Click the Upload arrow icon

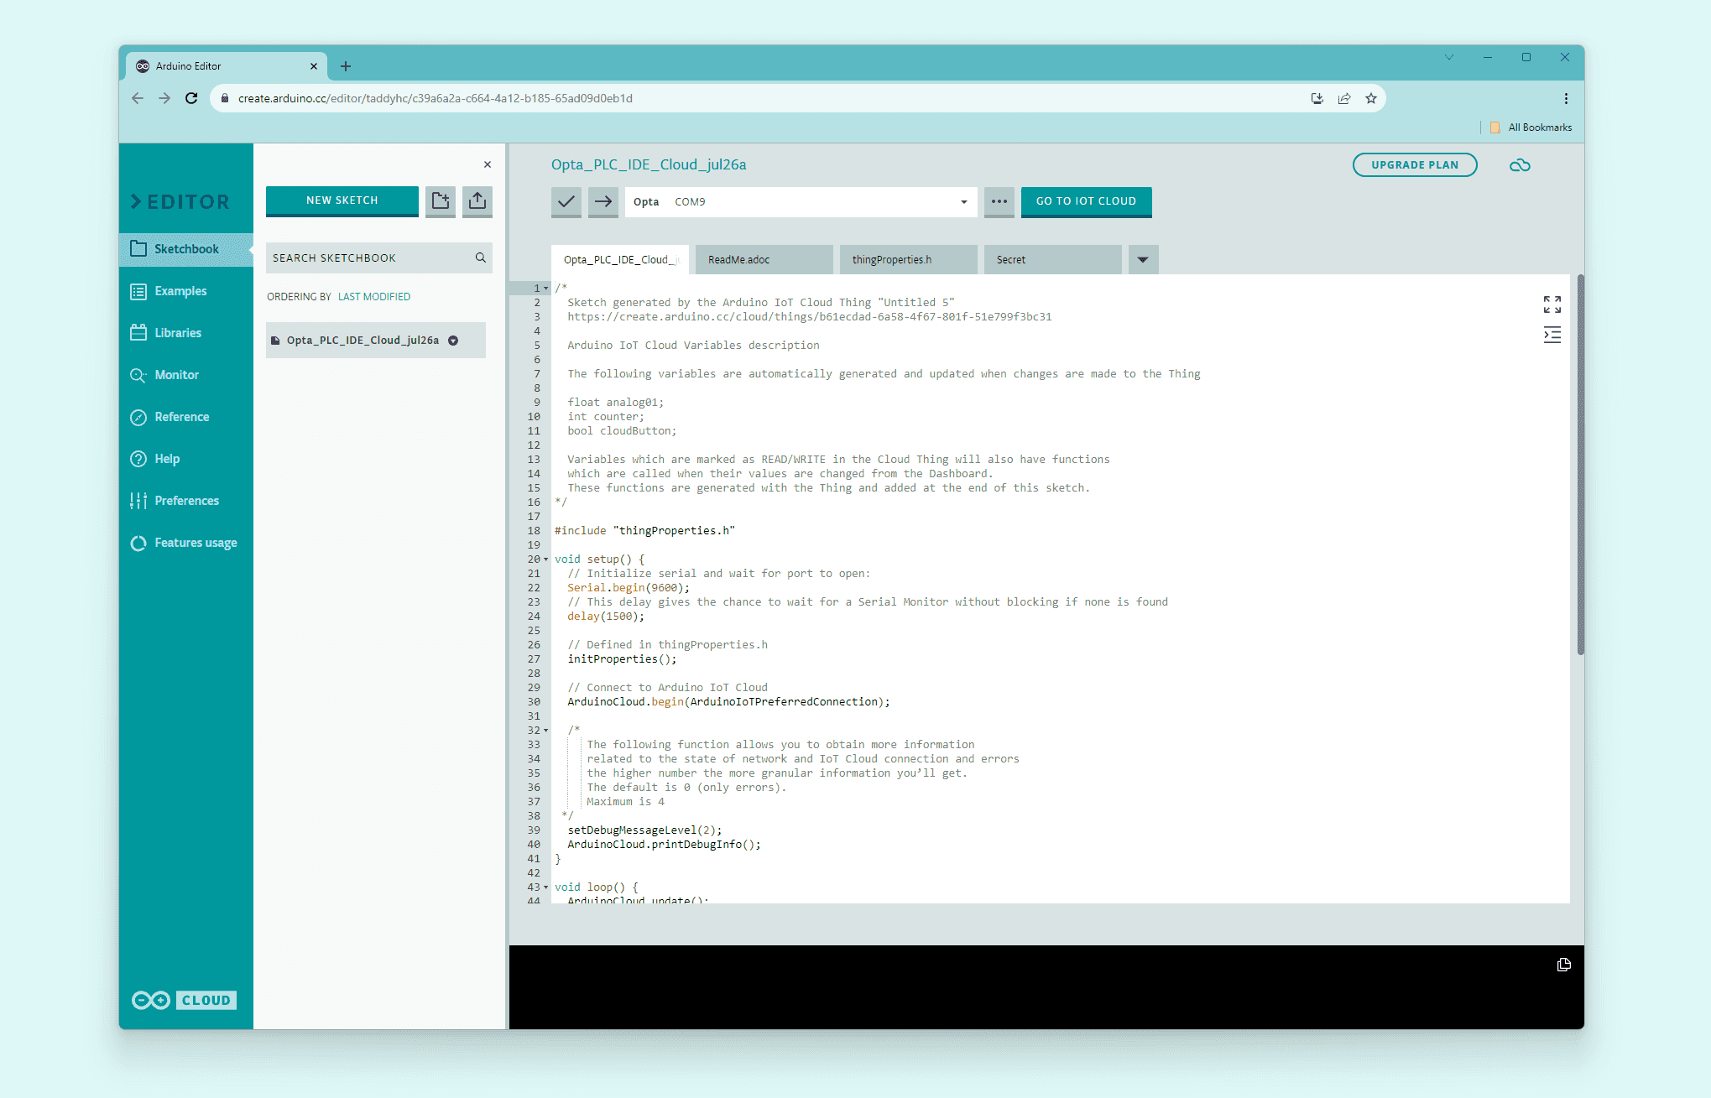point(603,201)
